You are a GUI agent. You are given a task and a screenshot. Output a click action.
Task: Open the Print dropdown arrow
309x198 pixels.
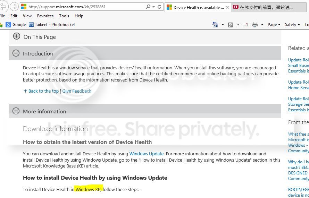pyautogui.click(x=262, y=25)
